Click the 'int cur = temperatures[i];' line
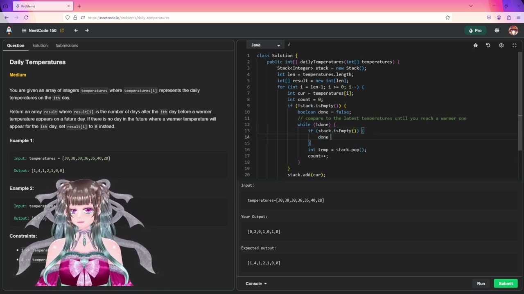This screenshot has width=524, height=294. [321, 93]
